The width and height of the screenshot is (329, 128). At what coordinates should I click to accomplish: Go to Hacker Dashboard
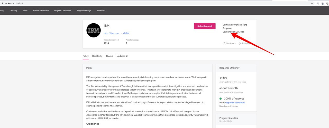pyautogui.click(x=41, y=11)
